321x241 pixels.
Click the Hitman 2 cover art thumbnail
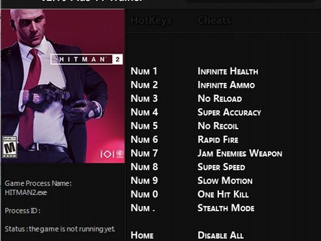pyautogui.click(x=63, y=86)
